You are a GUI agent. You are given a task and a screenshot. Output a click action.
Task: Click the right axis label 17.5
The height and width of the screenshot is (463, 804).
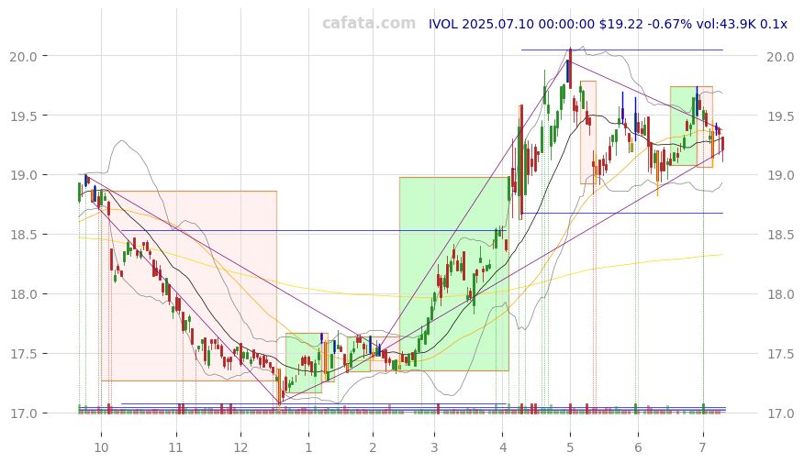780,355
